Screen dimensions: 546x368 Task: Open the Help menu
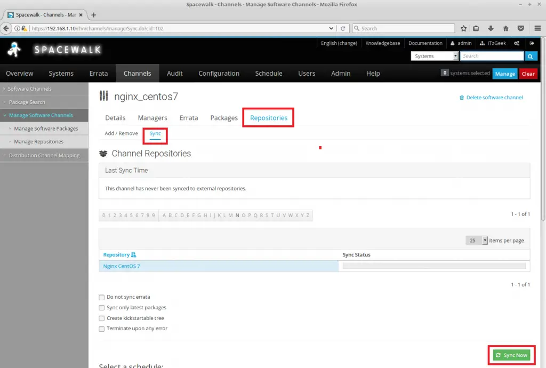point(373,74)
